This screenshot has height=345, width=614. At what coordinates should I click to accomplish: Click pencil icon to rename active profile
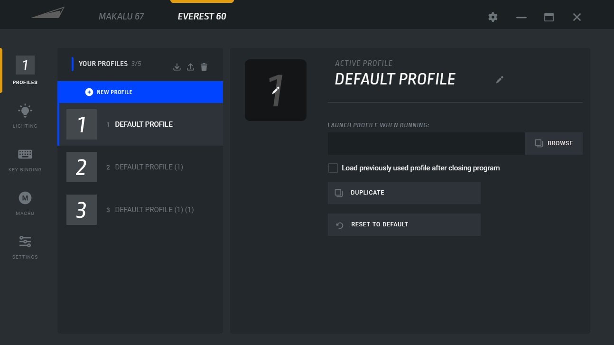coord(499,80)
